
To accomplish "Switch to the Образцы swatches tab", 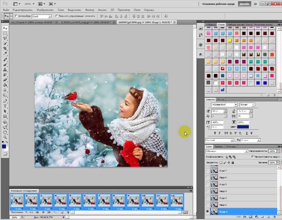I will point(211,24).
